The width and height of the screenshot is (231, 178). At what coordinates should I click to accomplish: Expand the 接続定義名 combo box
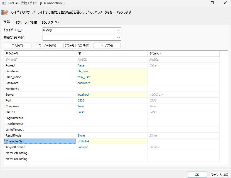[119, 38]
